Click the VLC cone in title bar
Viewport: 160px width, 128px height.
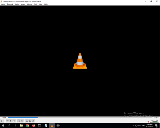pyautogui.click(x=1, y=1)
